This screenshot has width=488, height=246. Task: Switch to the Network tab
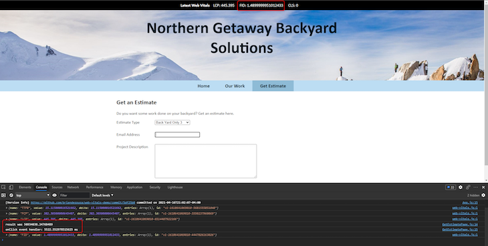tap(73, 187)
